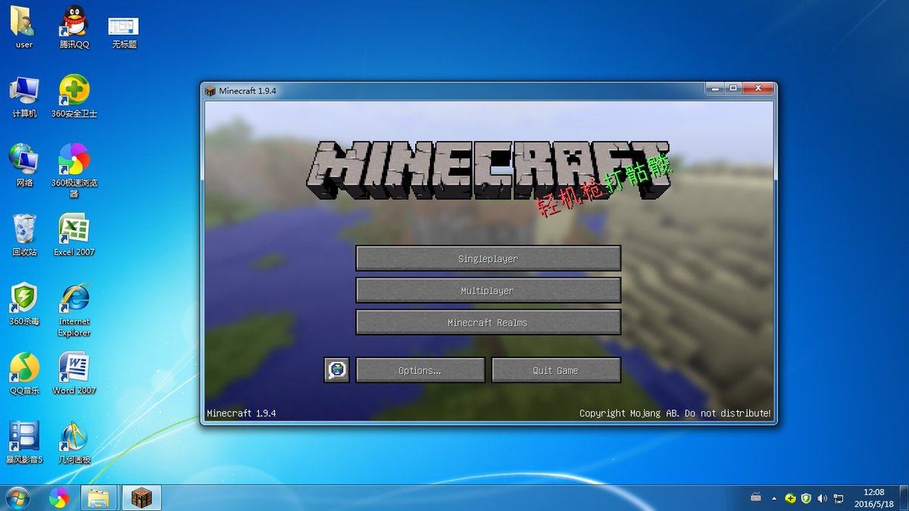Image resolution: width=909 pixels, height=511 pixels.
Task: Launch 360极速浏览器 desktop shortcut
Action: pyautogui.click(x=74, y=170)
